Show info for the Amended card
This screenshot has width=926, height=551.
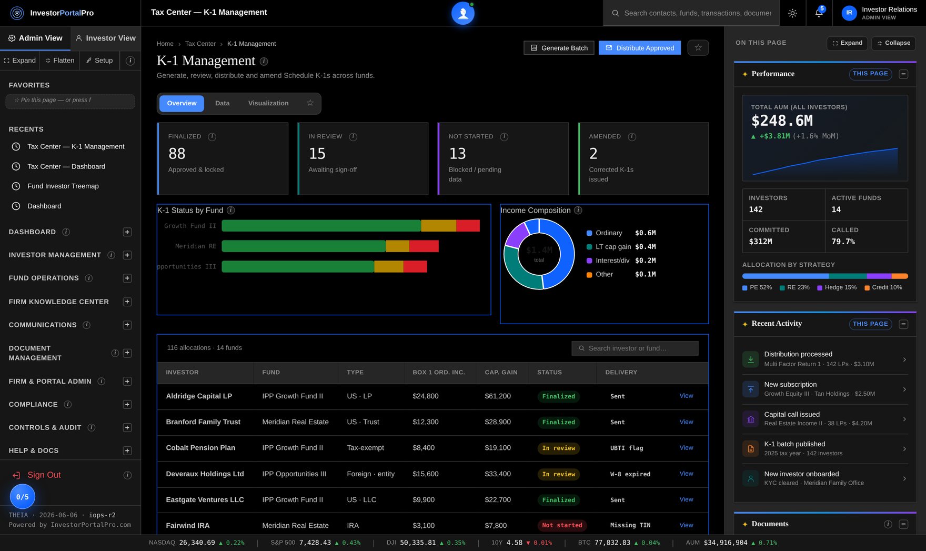632,137
